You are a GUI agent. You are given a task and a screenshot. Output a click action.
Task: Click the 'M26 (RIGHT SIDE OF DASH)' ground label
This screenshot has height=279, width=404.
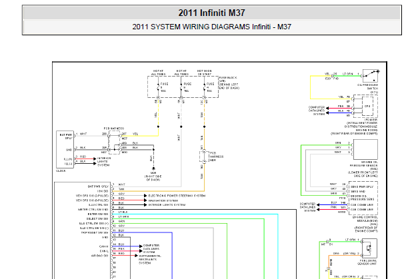click(153, 176)
